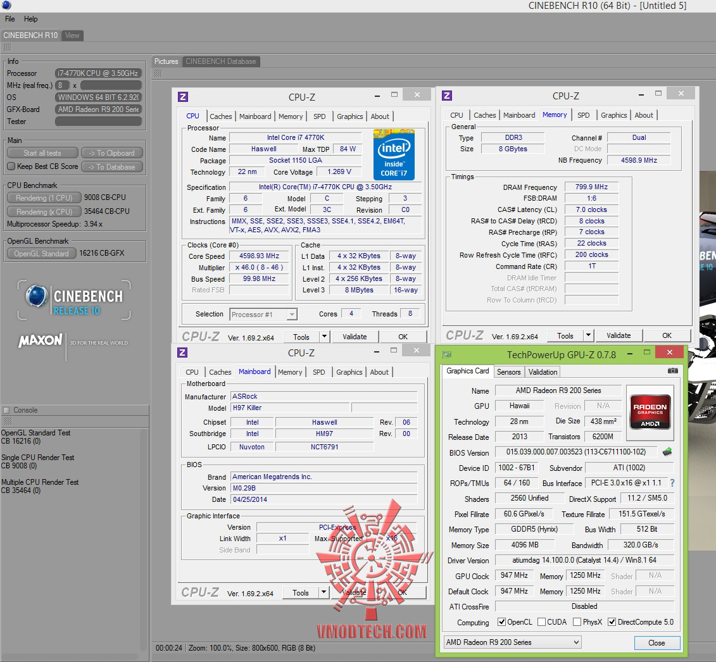Click the GPU-Z title bar application icon

[448, 354]
